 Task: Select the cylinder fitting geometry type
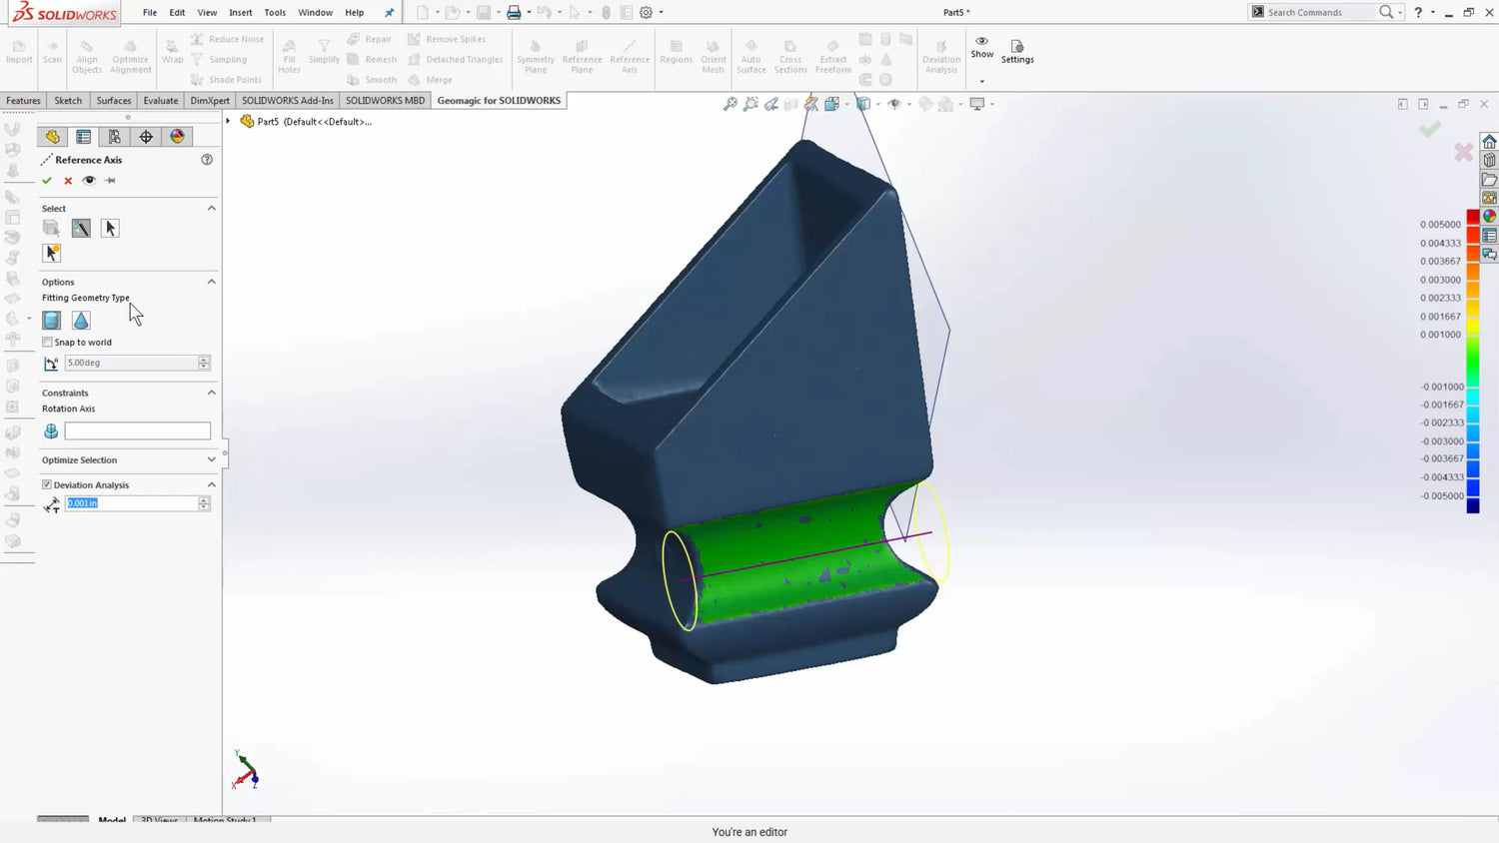tap(52, 321)
